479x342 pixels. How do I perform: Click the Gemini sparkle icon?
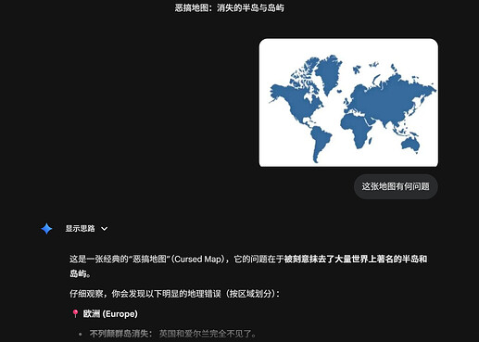(x=46, y=229)
